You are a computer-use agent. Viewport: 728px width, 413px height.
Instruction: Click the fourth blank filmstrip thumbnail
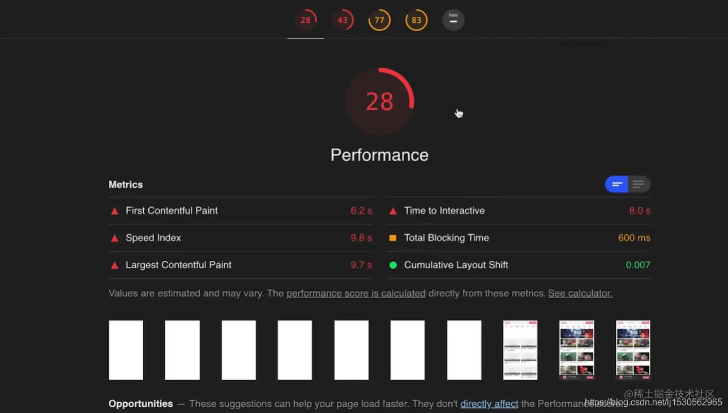tap(295, 350)
